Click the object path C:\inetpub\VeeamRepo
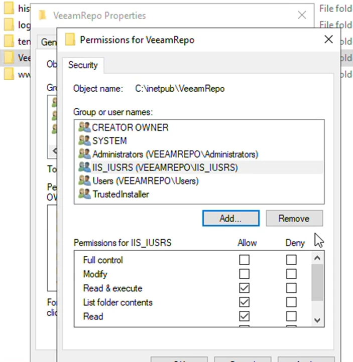 180,89
